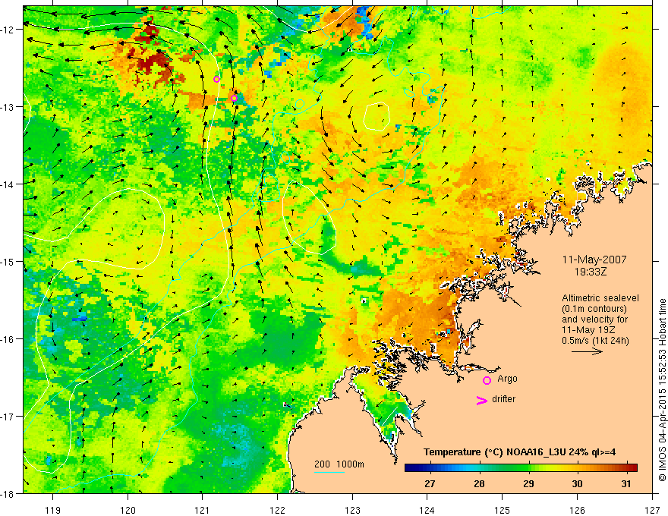Click the 0.5m/s reference velocity arrow

[587, 351]
